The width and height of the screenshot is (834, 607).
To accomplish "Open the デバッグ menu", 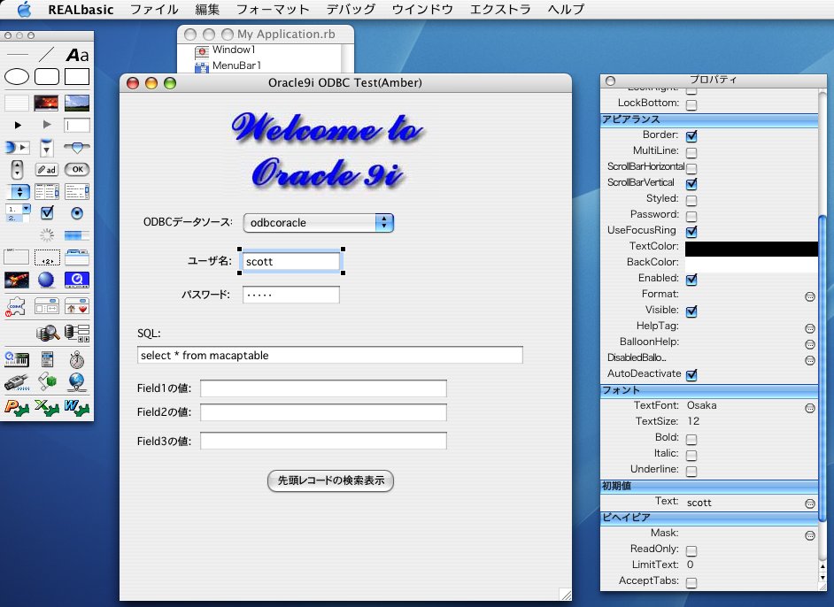I will click(x=350, y=10).
